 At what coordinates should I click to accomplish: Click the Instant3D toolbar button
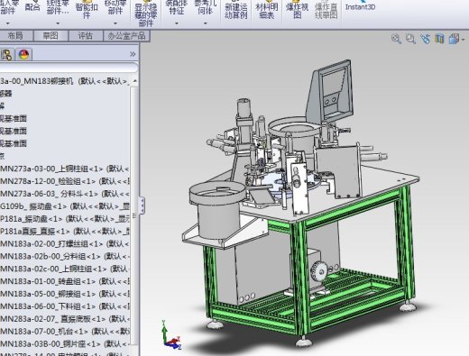[x=360, y=6]
